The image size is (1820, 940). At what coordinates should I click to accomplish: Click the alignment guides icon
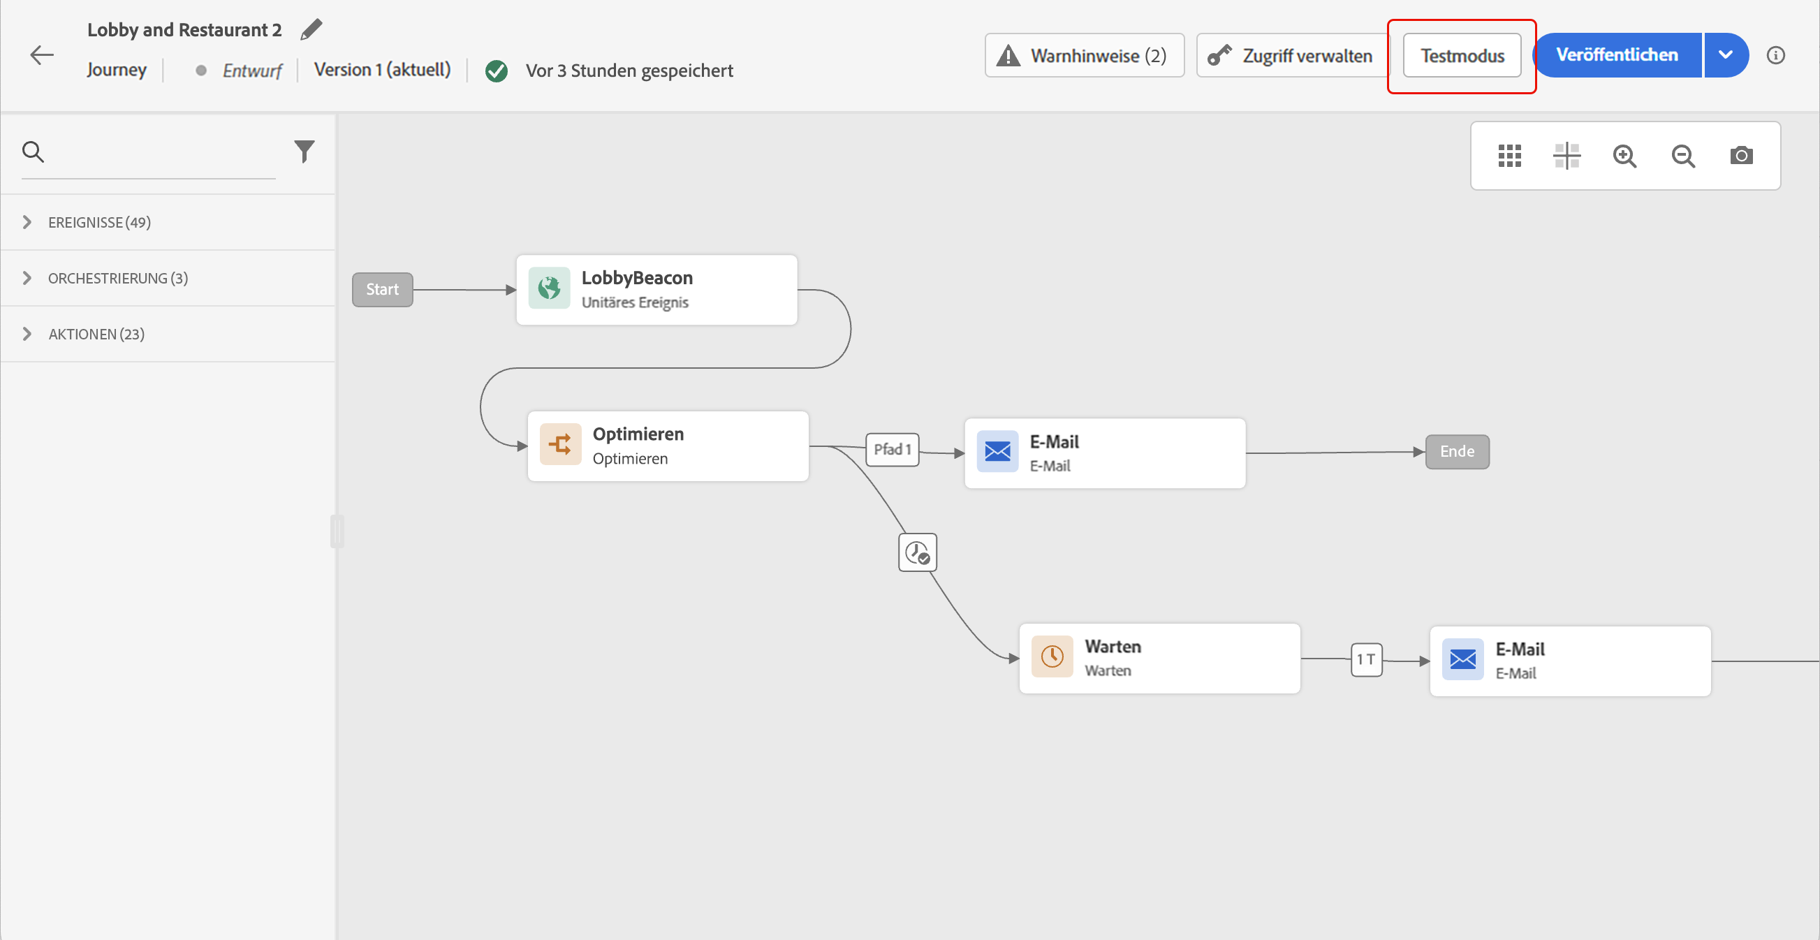point(1566,155)
